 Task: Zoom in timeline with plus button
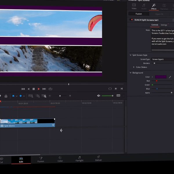tap(70, 96)
